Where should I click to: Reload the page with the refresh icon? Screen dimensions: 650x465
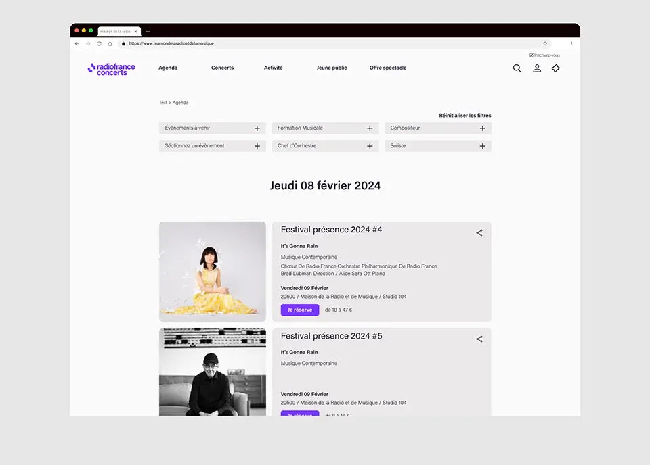(x=99, y=43)
